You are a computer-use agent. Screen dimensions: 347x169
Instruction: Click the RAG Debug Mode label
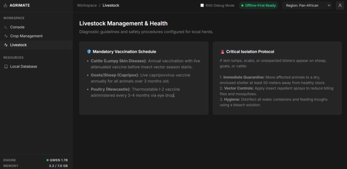point(220,5)
